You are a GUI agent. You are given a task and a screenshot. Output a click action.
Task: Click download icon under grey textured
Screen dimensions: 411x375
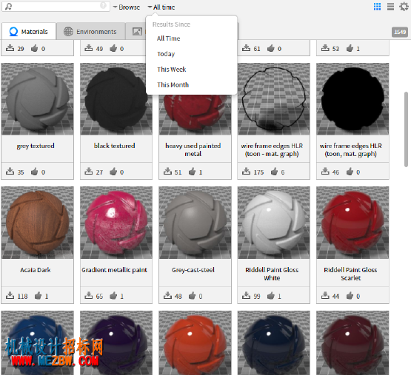(10, 172)
